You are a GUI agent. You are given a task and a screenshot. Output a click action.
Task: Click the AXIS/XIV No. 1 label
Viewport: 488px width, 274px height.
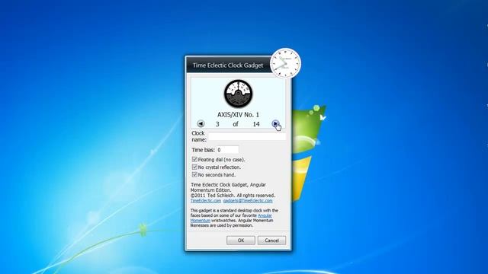tap(238, 115)
